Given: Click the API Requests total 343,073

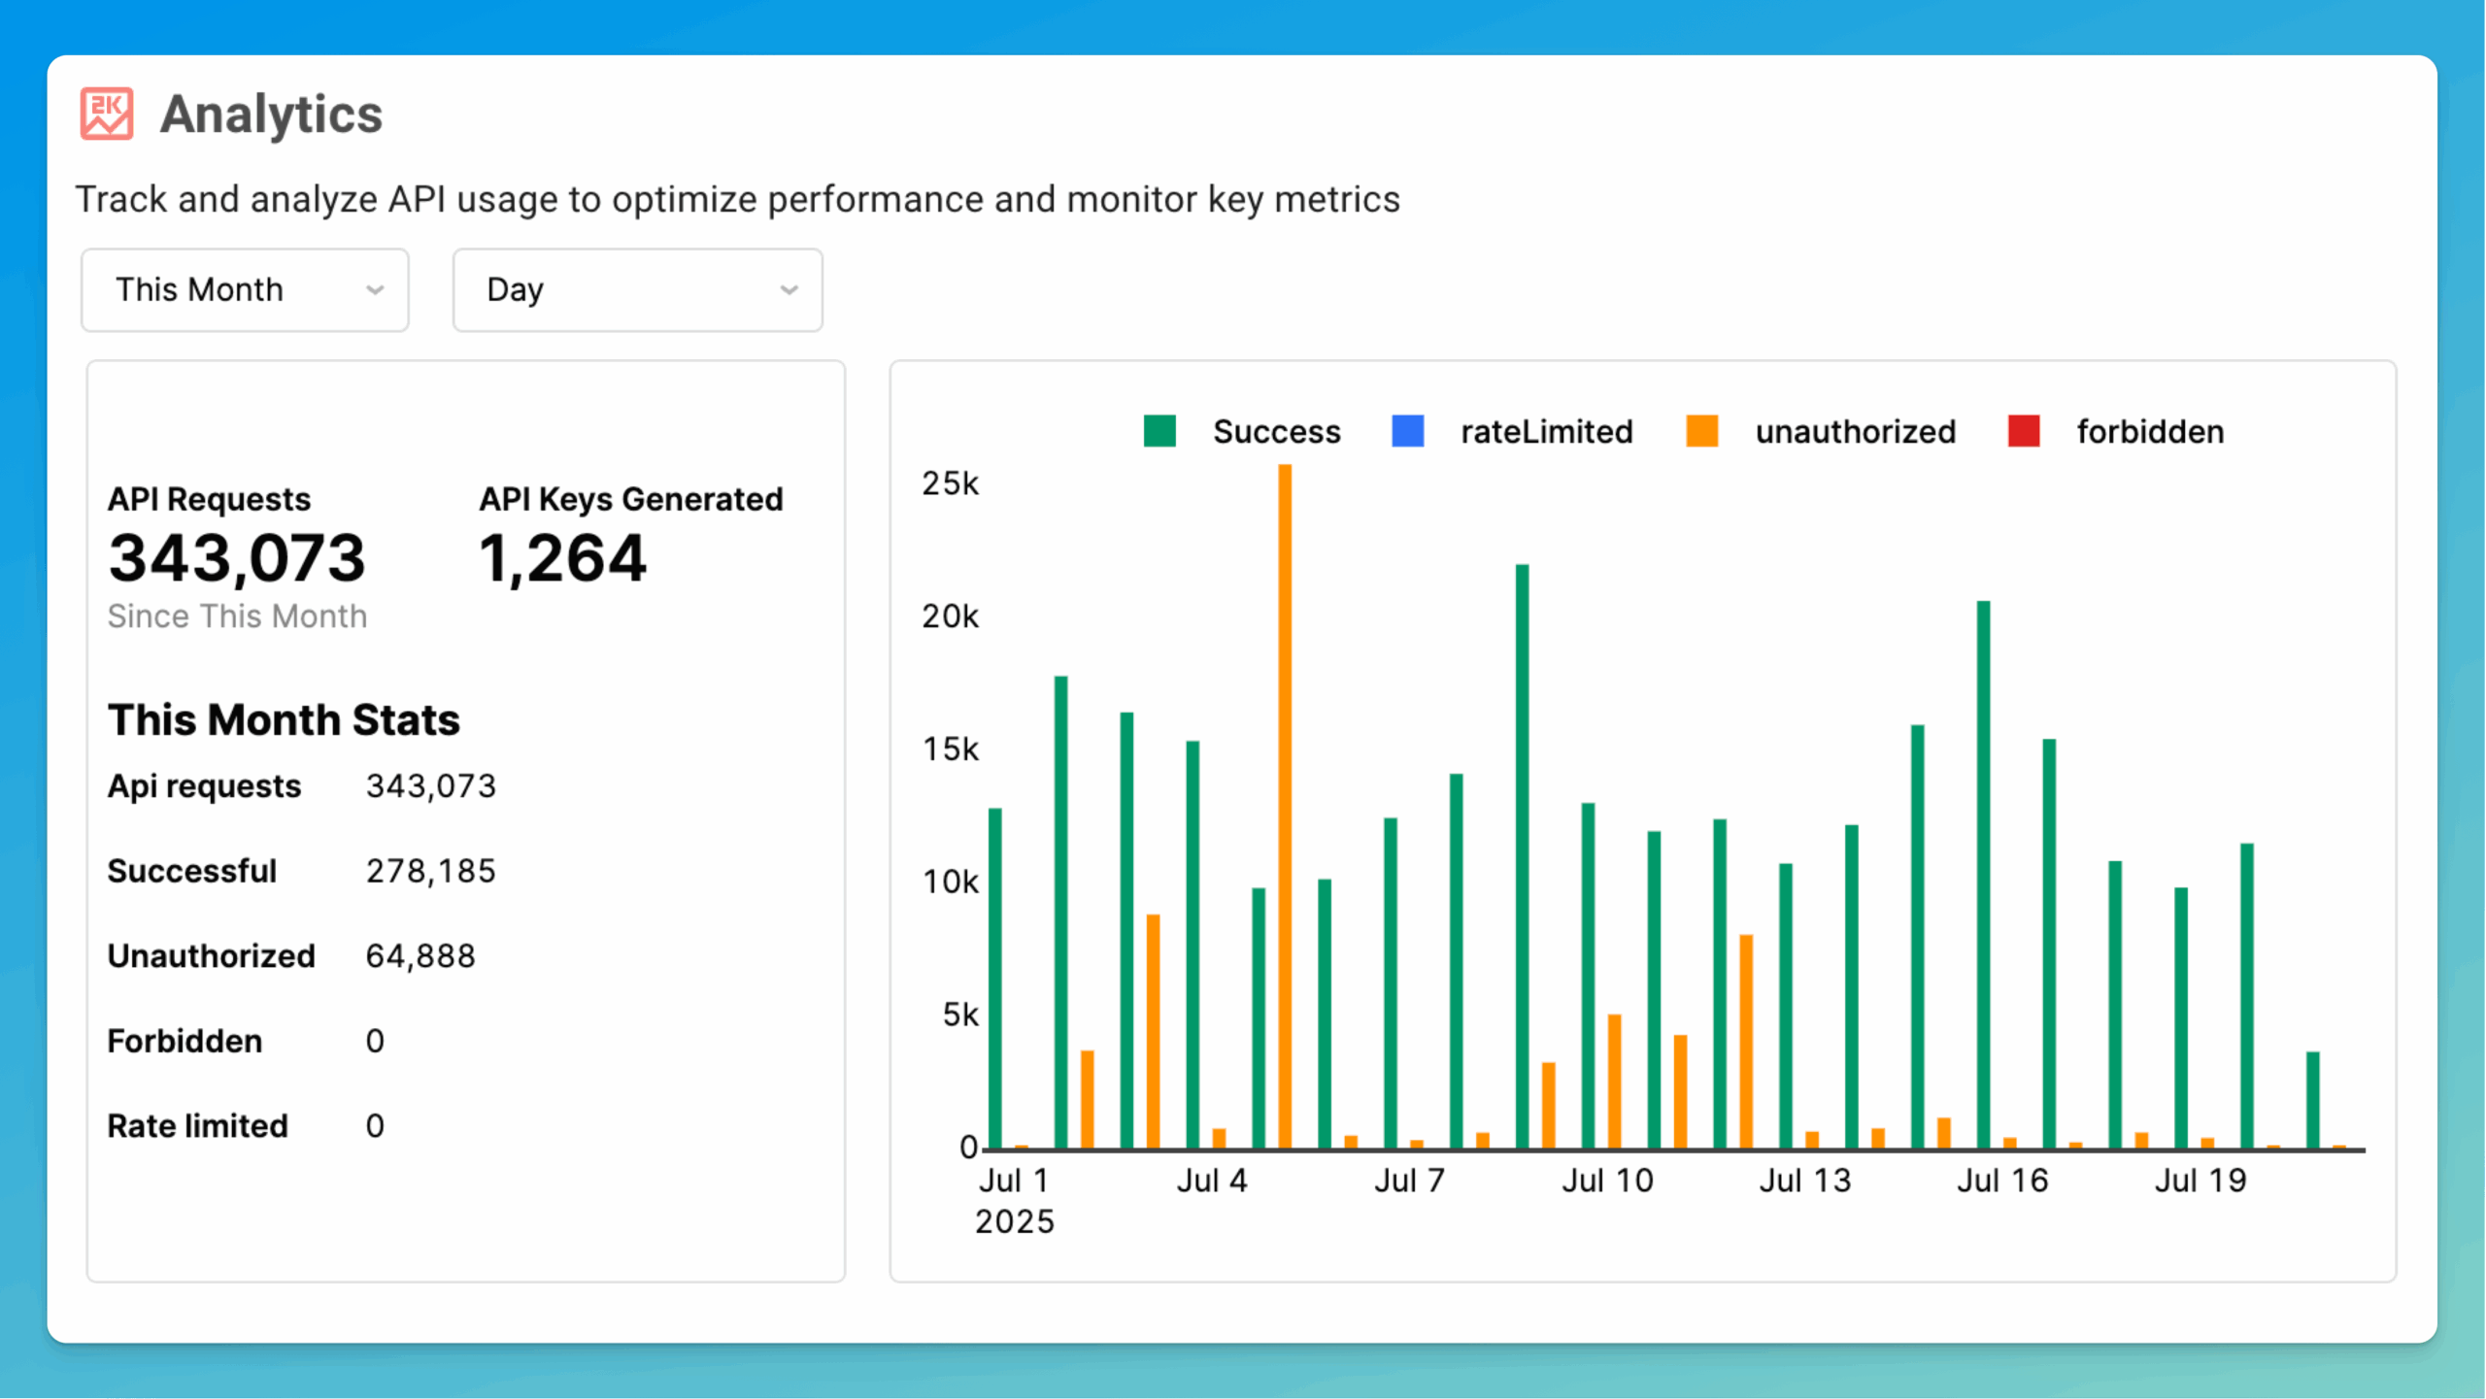Looking at the screenshot, I should tap(237, 556).
